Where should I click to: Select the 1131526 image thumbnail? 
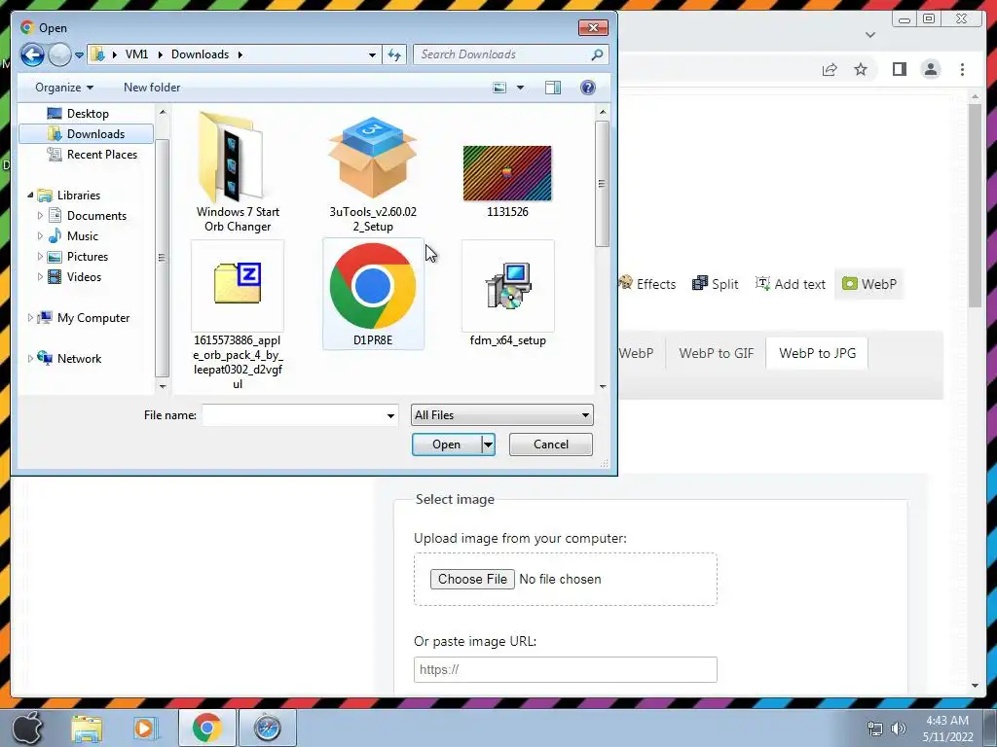tap(507, 181)
